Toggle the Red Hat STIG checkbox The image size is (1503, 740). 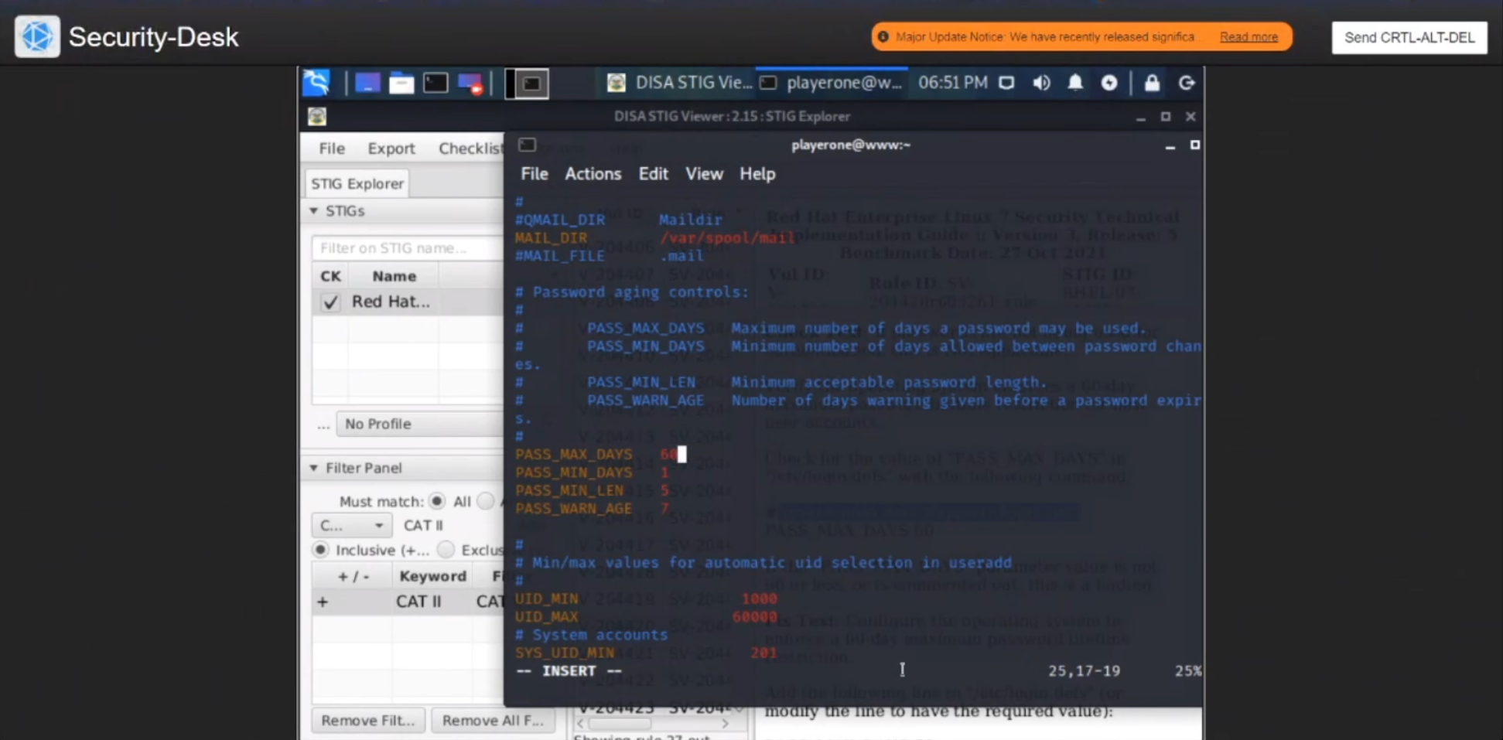pyautogui.click(x=330, y=302)
